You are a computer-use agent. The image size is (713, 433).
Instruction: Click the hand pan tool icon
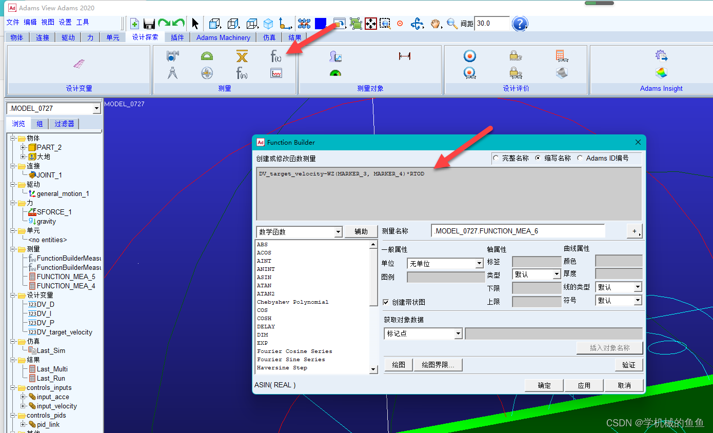tap(435, 24)
